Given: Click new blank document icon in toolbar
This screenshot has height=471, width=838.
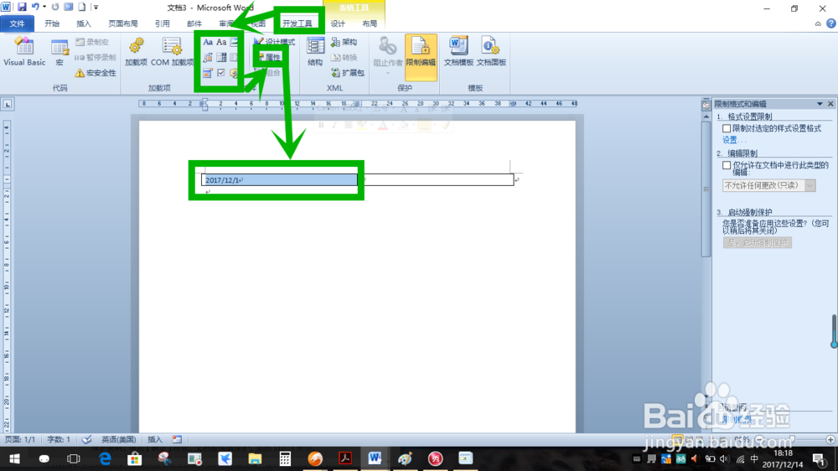Looking at the screenshot, I should pyautogui.click(x=82, y=7).
